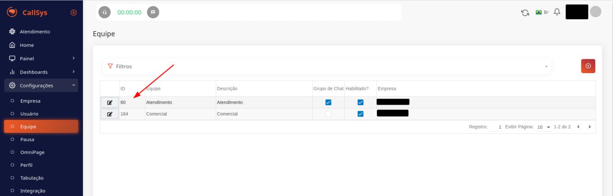Click the refresh sync icon

pos(525,12)
